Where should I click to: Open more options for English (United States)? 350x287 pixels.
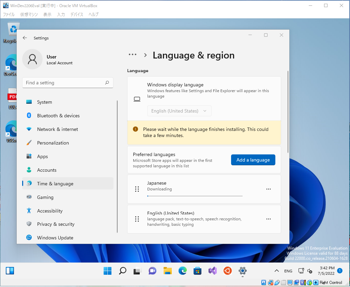pyautogui.click(x=269, y=219)
